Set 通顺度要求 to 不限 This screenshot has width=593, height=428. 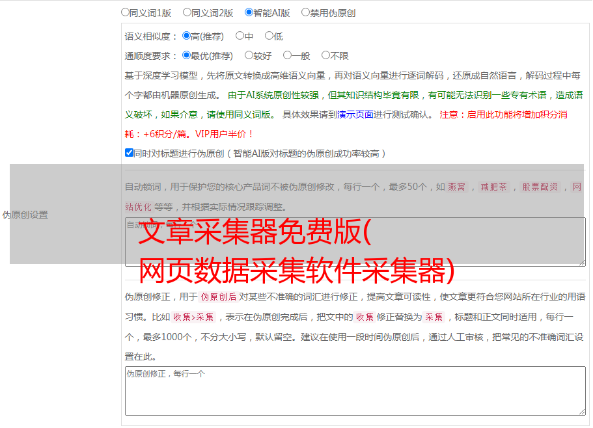tap(325, 56)
